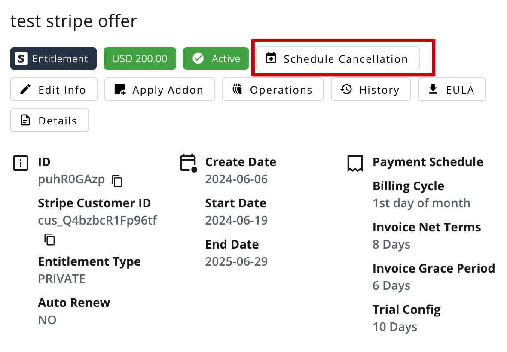Copy the entitlement ID puhR0GAzp
The height and width of the screenshot is (352, 507).
point(117,181)
